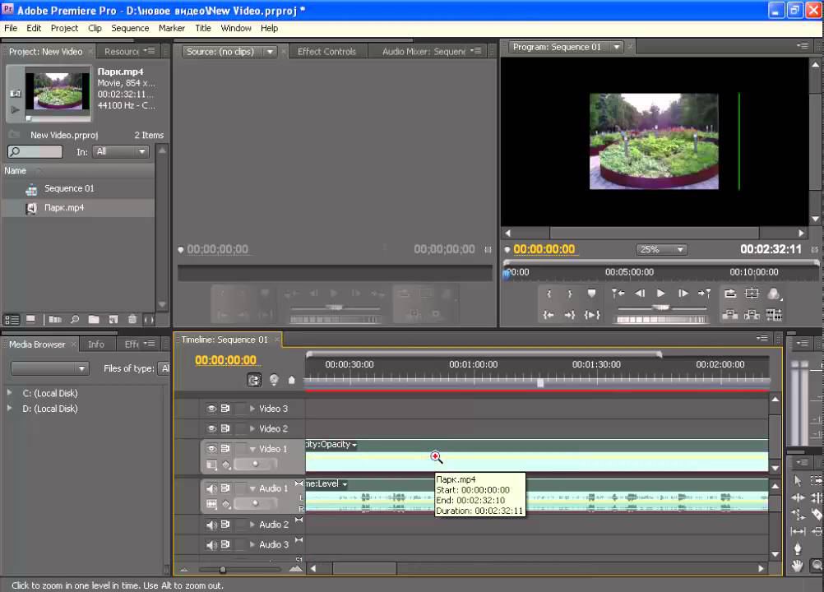
Task: Click the Program monitor shuttle slider
Action: pos(661,308)
